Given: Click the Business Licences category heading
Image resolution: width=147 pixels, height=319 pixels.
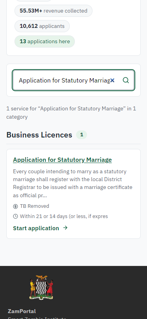Looking at the screenshot, I should click(39, 135).
